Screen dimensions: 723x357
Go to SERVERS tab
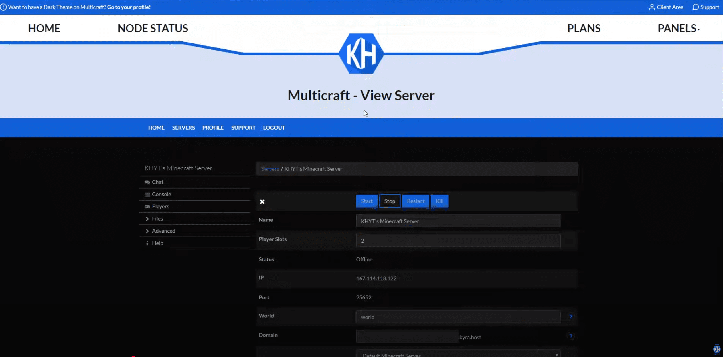coord(183,128)
